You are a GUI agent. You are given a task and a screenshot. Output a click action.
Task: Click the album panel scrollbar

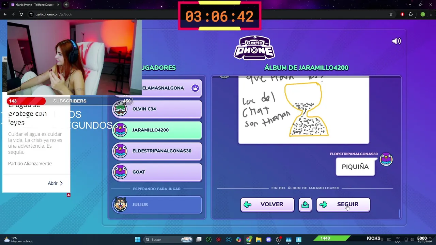coord(399,214)
